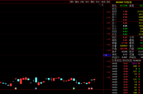The height and width of the screenshot is (94, 143).
Task: Click the 卖一 0.97 ask row
Action: pos(127,20)
